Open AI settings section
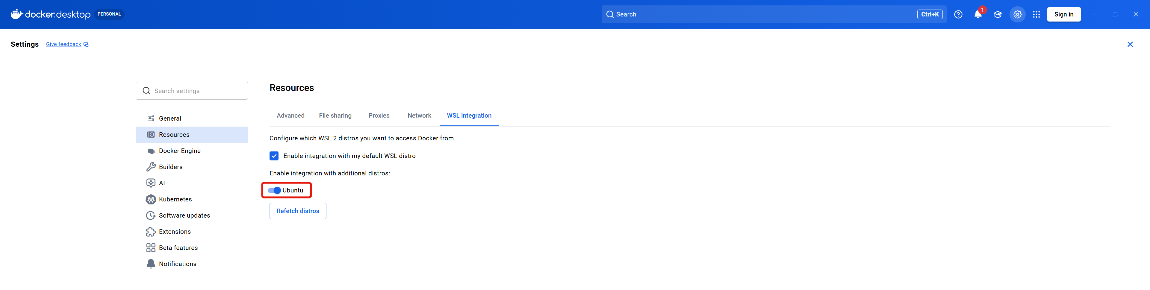 (162, 183)
